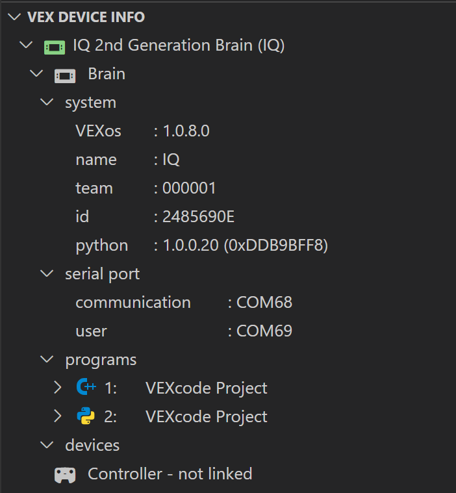The width and height of the screenshot is (456, 493).
Task: Collapse the IQ 2nd Generation Brain node
Action: (26, 45)
